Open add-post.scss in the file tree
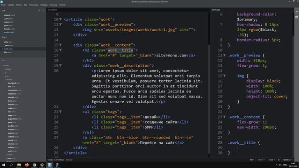This screenshot has height=168, width=299. coord(14,83)
